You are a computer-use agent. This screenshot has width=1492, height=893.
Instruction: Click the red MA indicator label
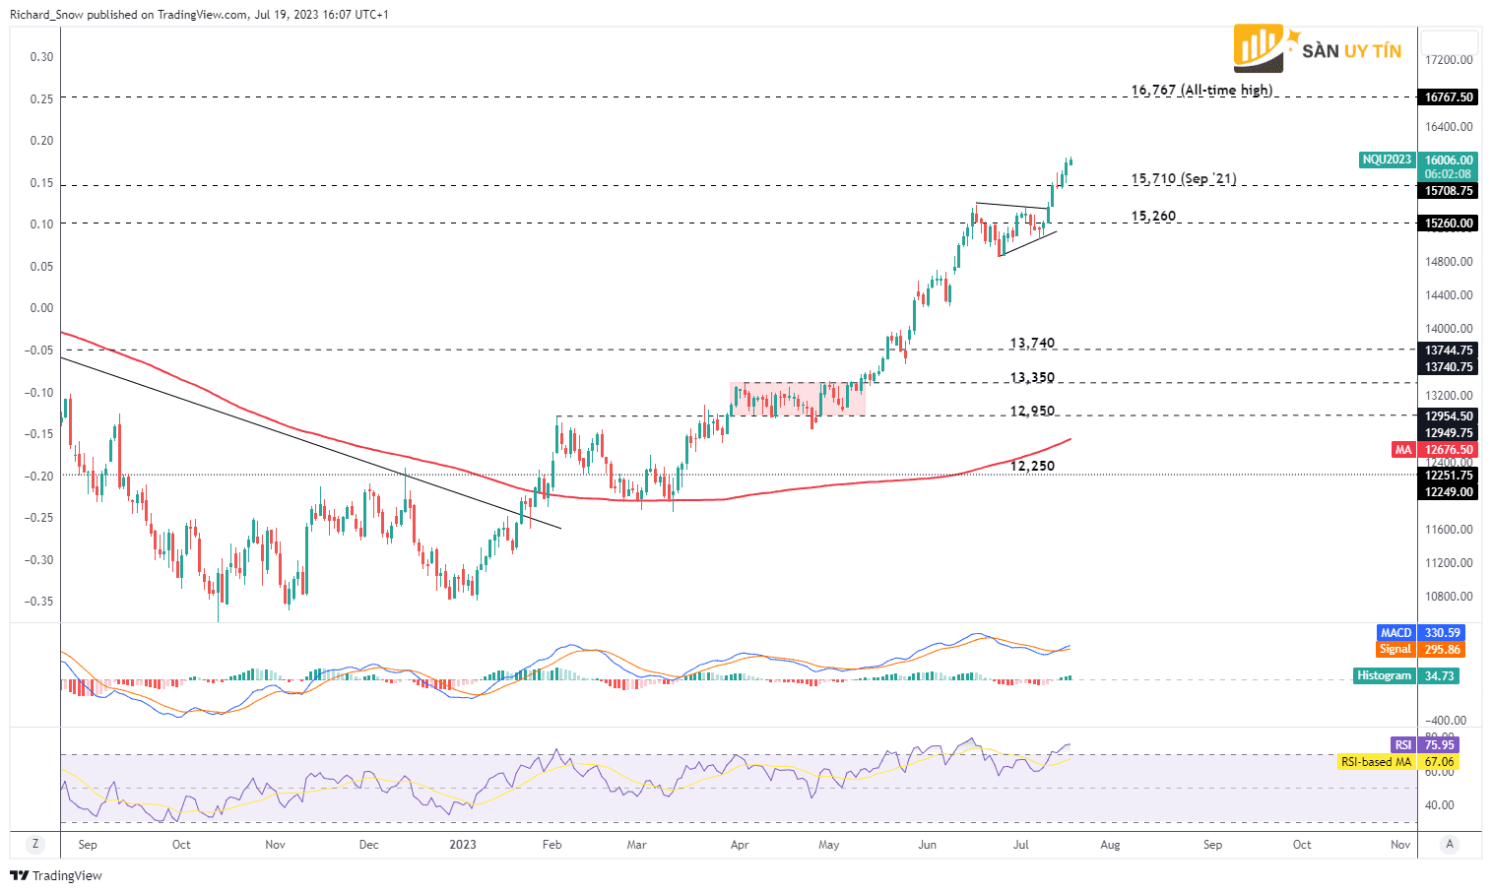[1403, 450]
